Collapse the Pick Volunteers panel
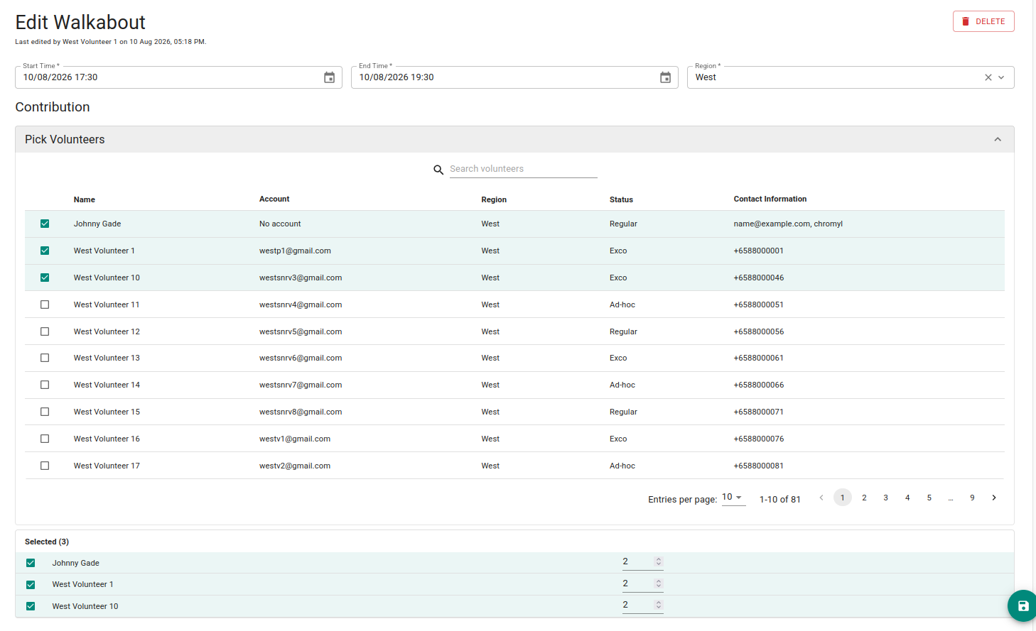This screenshot has height=631, width=1036. (x=998, y=139)
